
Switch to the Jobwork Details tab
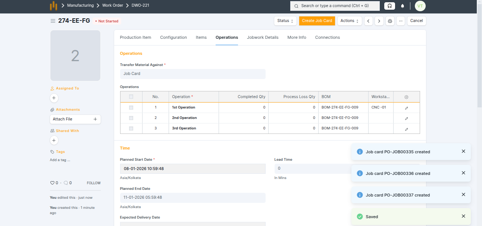pos(263,37)
